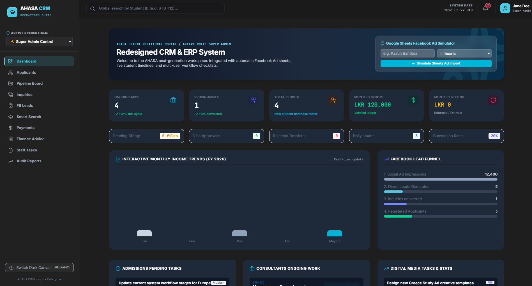The width and height of the screenshot is (532, 286).
Task: Click the global Student ID search field
Action: [155, 8]
